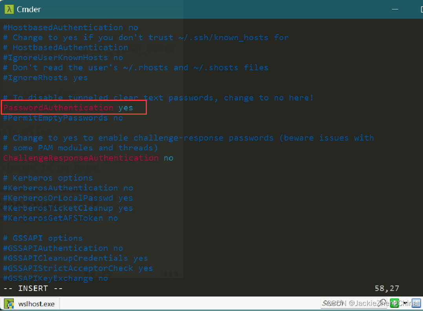Click the '# GSSAPI options' comment
The image size is (423, 311).
(x=43, y=238)
